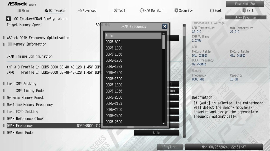The height and width of the screenshot is (151, 270).
Task: Select DDR5-1800 option
Action: (133, 85)
